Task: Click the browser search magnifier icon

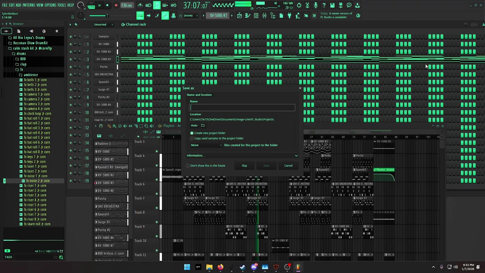Action: (x=61, y=257)
